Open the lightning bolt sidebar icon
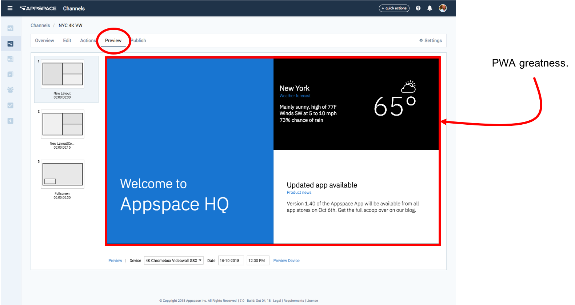The width and height of the screenshot is (575, 305). (x=11, y=121)
